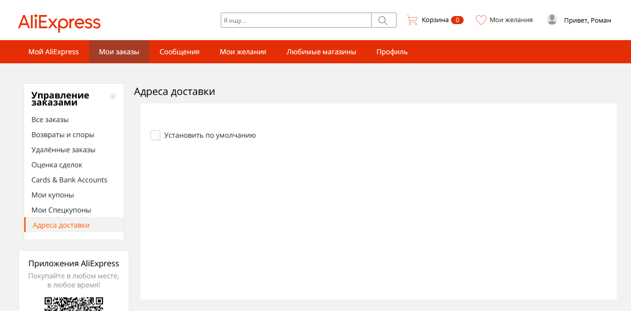Click the Приложения AliExpress heading
Image resolution: width=631 pixels, height=311 pixels.
coord(74,264)
